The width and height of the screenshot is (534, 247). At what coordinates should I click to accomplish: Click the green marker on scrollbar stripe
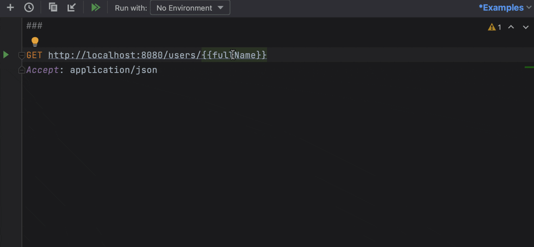pyautogui.click(x=529, y=67)
